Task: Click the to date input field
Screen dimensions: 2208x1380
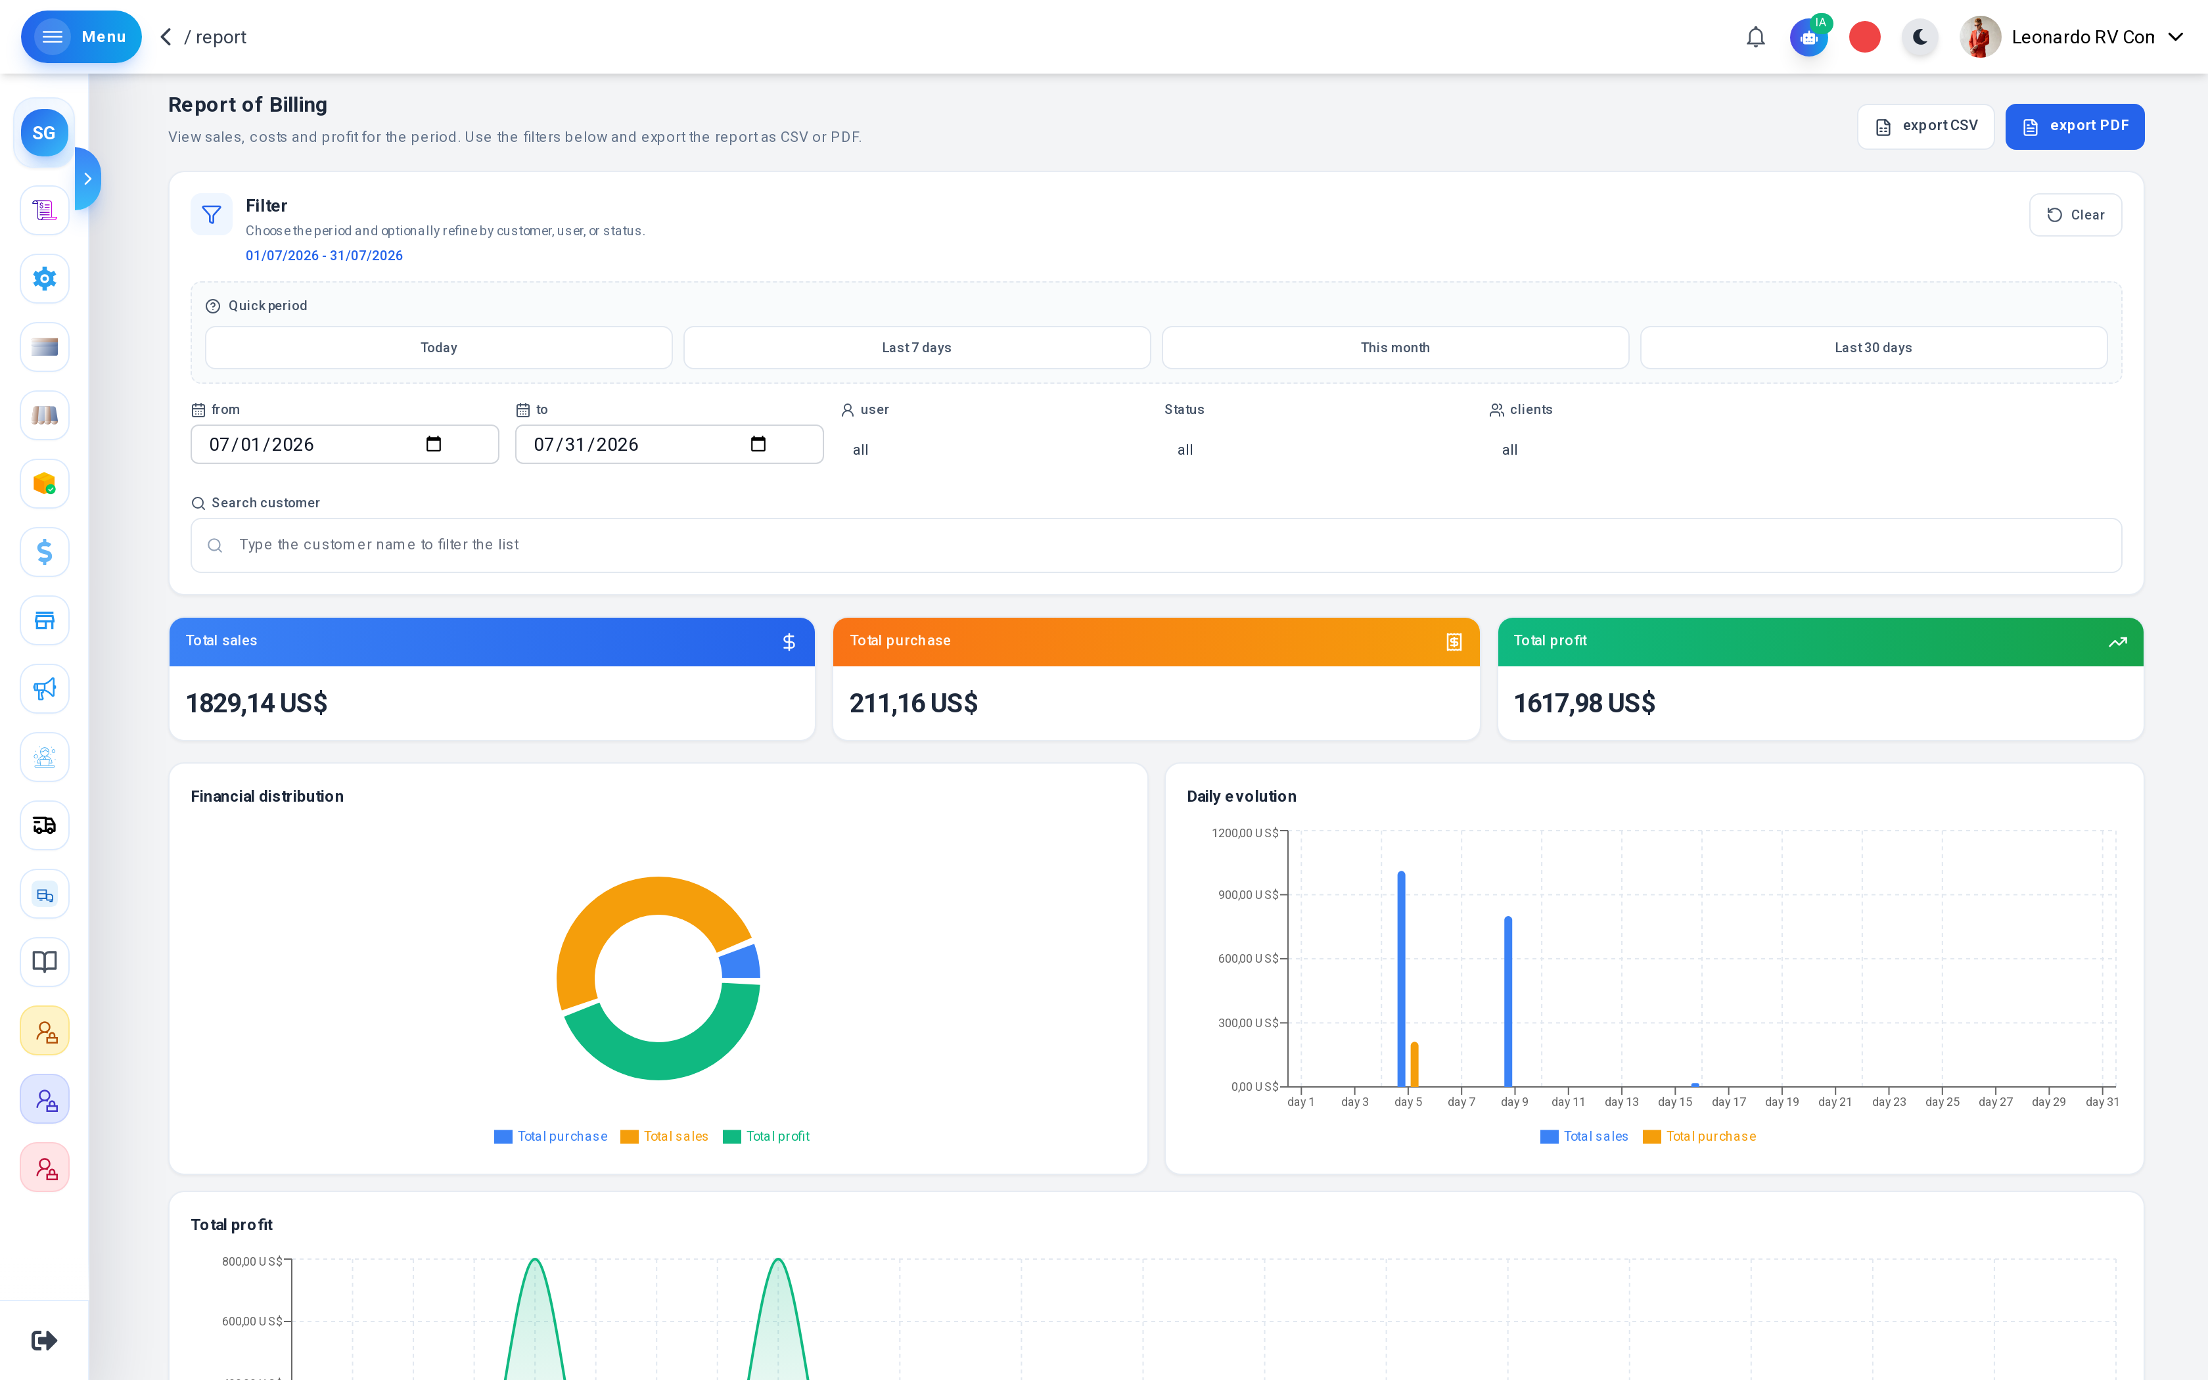Action: click(669, 444)
